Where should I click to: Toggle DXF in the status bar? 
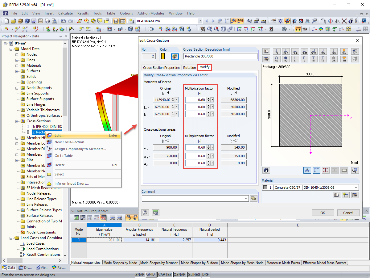point(206,274)
